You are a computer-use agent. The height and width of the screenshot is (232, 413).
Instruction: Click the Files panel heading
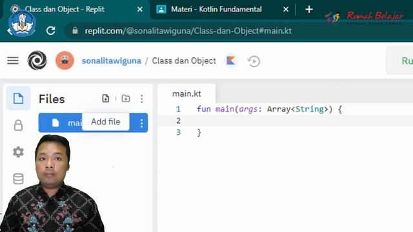[52, 99]
